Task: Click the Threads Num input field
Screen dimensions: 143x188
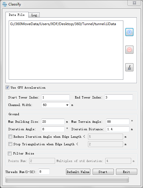Action: click(x=44, y=172)
